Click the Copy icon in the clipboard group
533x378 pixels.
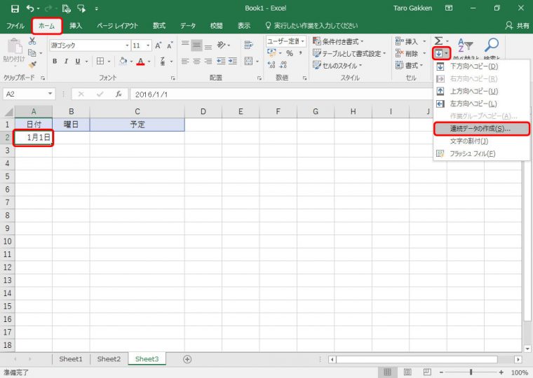point(32,53)
